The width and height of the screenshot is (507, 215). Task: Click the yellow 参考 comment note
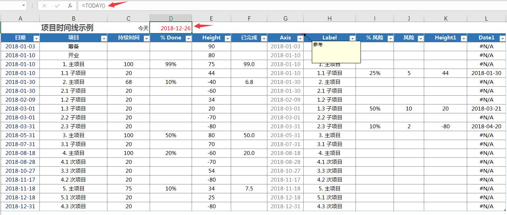[x=336, y=52]
